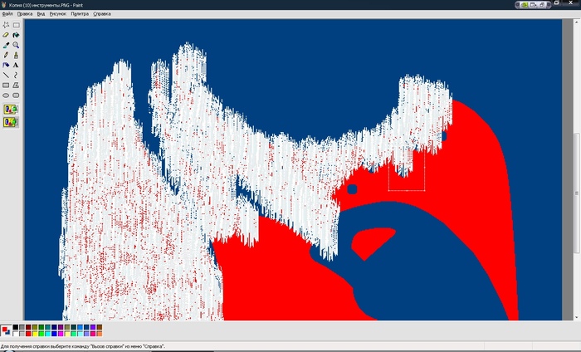Click the current foreground/background color indicator

click(x=6, y=330)
